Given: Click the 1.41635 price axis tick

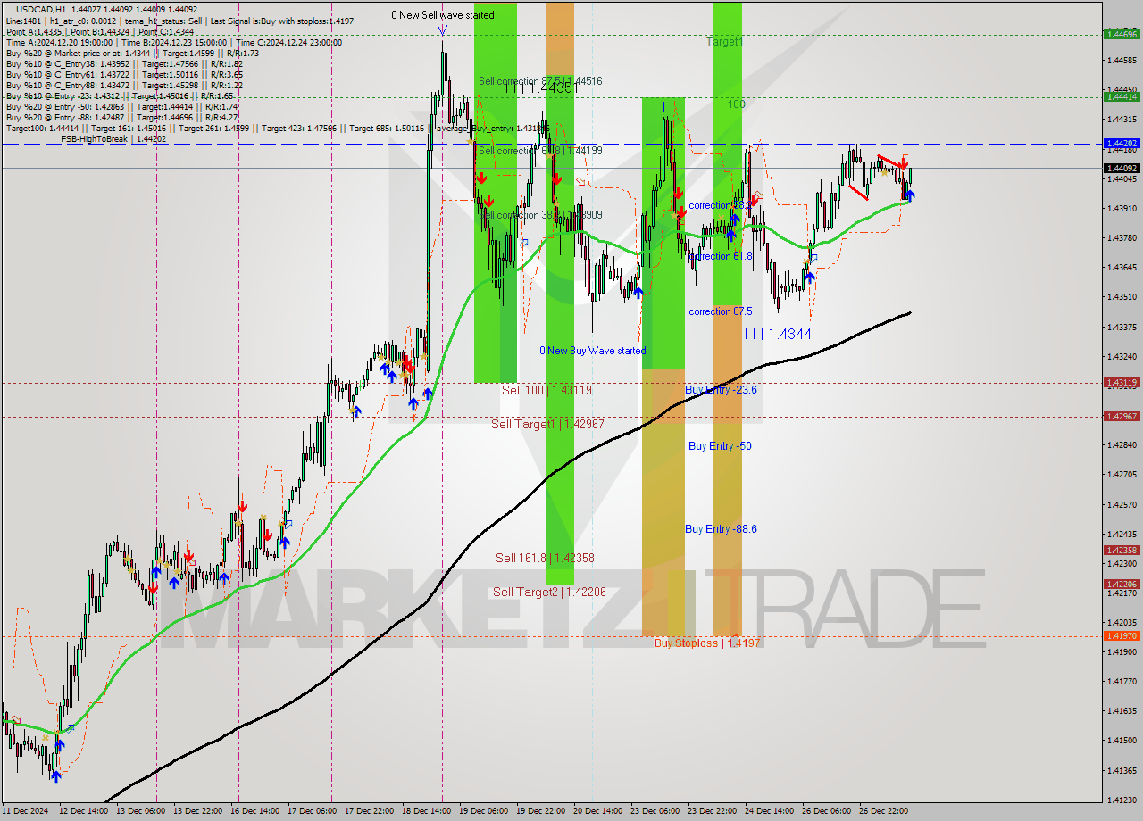Looking at the screenshot, I should point(1122,711).
